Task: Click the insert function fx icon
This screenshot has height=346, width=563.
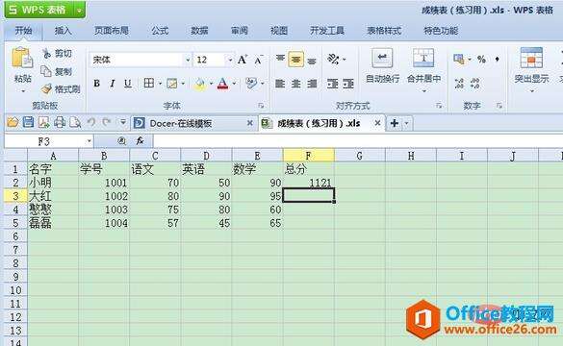Action: [x=140, y=141]
